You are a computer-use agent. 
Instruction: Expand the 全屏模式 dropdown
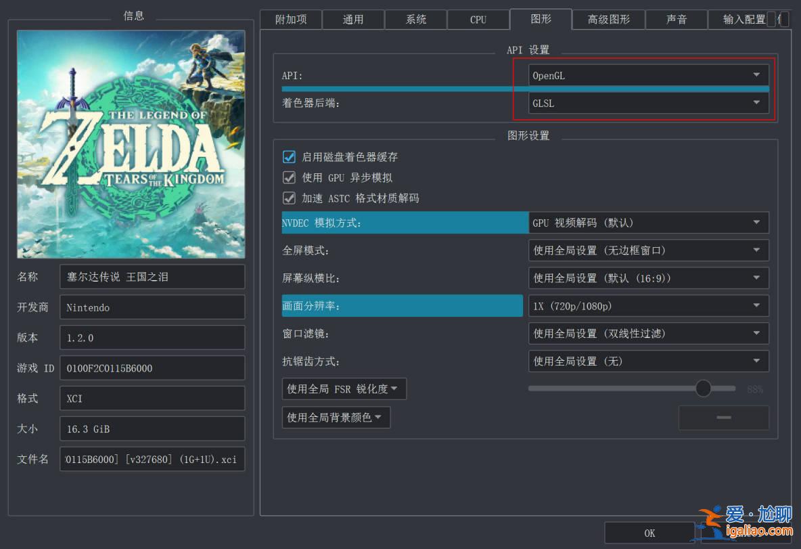648,250
